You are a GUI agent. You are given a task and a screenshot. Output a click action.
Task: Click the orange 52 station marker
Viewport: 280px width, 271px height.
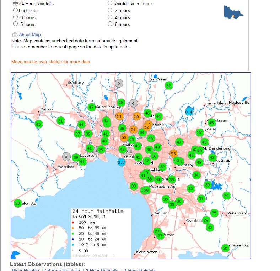click(x=147, y=127)
